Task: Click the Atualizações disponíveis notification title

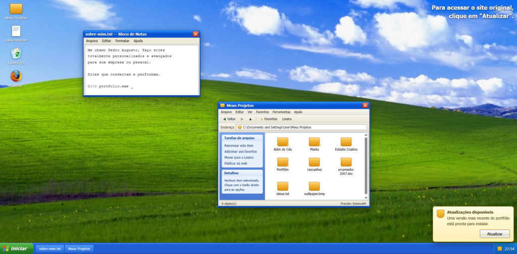Action: click(x=470, y=212)
